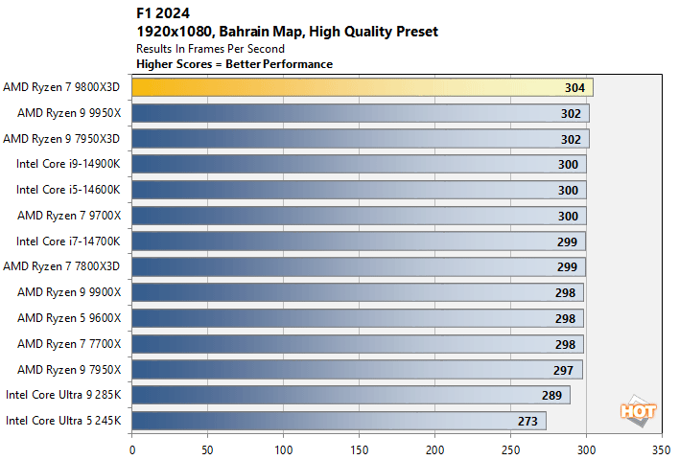Select the 'Intel Core i5-14600K' label
679x460 pixels.
pos(68,190)
